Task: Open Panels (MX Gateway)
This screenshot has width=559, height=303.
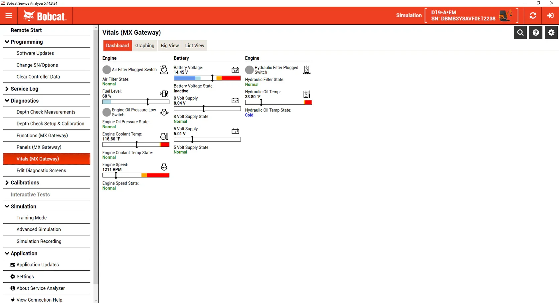Action: tap(47, 148)
